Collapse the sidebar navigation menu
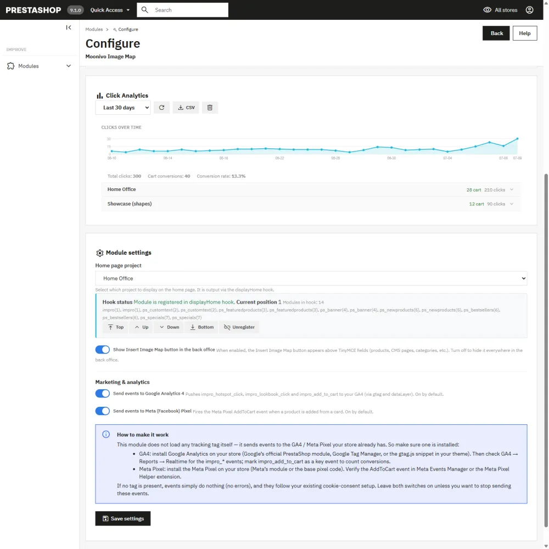549x549 pixels. 69,27
